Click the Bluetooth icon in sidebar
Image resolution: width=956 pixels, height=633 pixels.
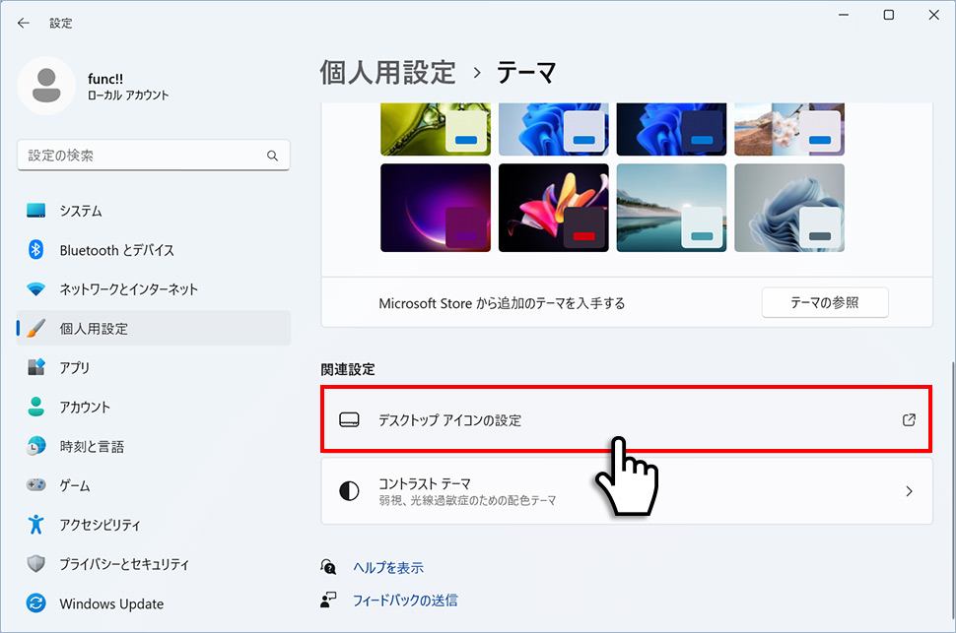tap(35, 250)
